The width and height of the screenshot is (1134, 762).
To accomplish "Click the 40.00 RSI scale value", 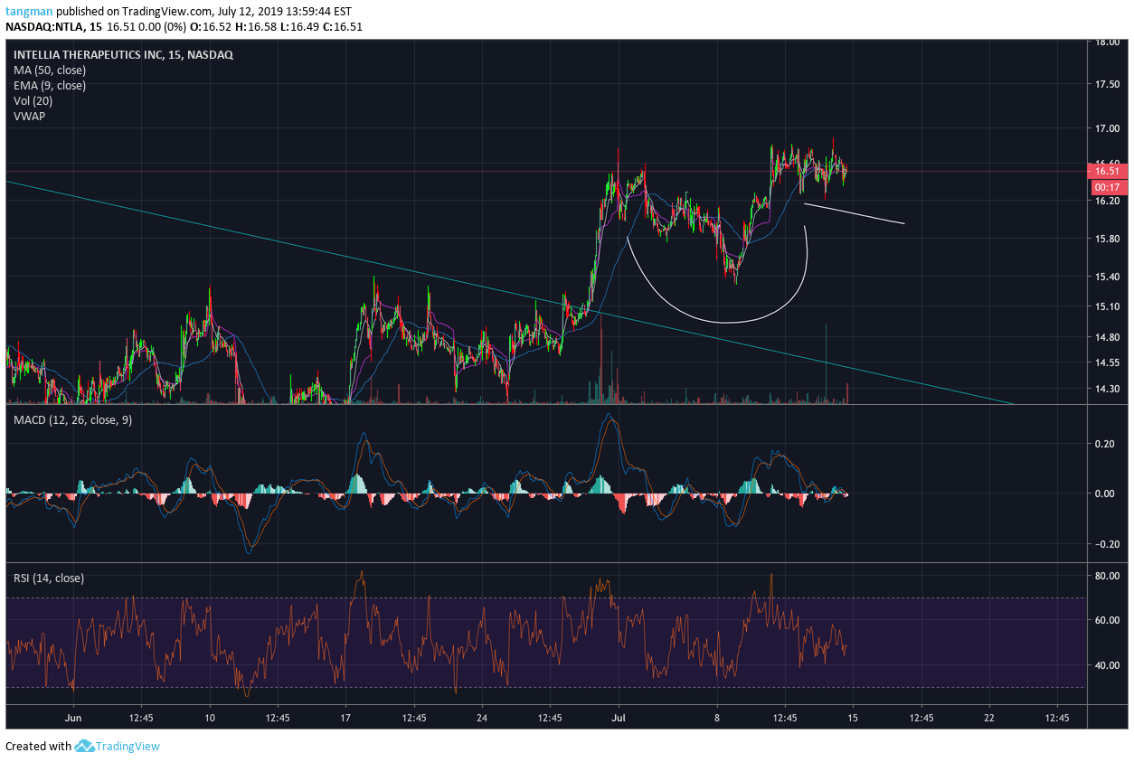I will [x=1108, y=665].
